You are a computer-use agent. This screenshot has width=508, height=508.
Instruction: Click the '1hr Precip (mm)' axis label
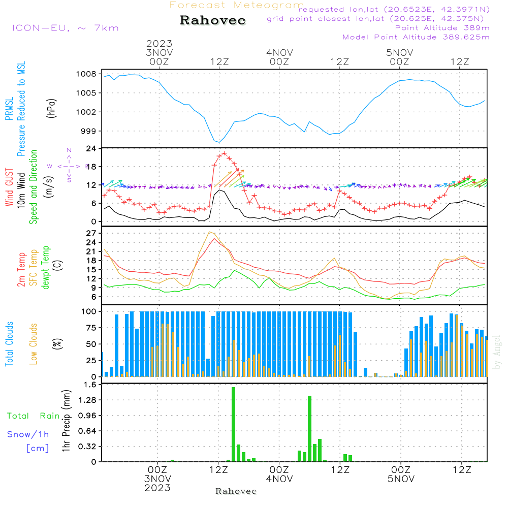[66, 421]
